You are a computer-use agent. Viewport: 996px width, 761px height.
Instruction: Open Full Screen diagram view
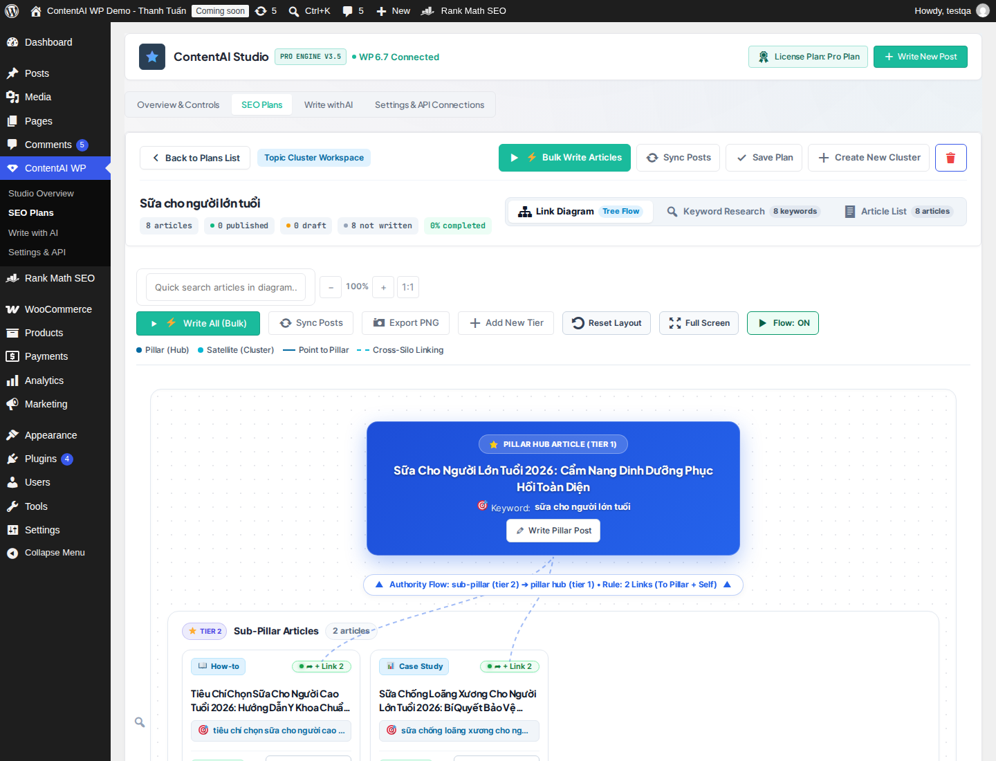(699, 323)
